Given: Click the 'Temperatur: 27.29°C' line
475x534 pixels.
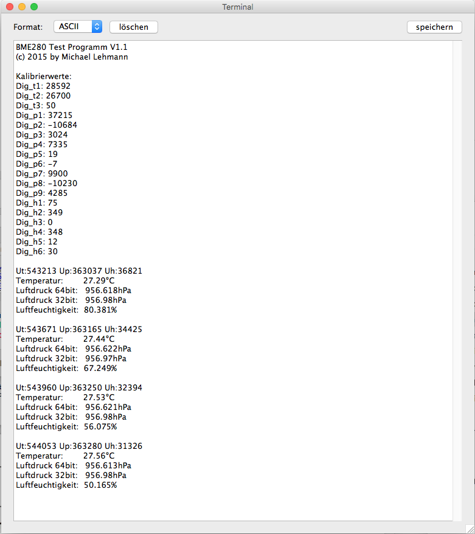Looking at the screenshot, I should (x=65, y=280).
